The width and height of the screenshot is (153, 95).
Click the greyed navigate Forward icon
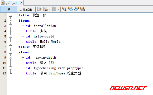[54, 9]
